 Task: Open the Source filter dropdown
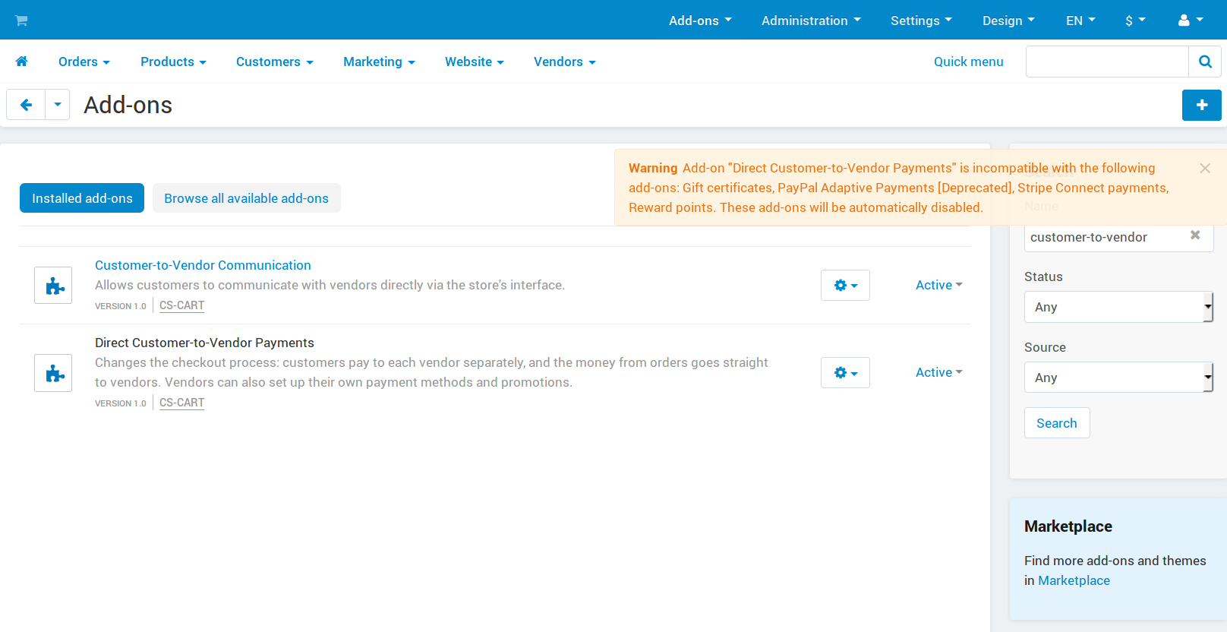coord(1118,378)
